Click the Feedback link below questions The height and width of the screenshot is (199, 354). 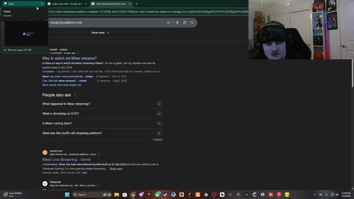point(158,140)
